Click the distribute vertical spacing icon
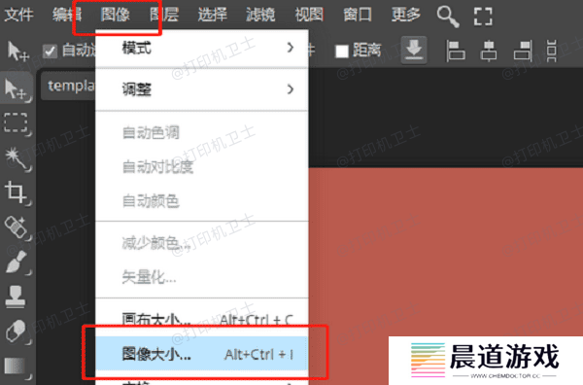The height and width of the screenshot is (385, 583). point(552,51)
